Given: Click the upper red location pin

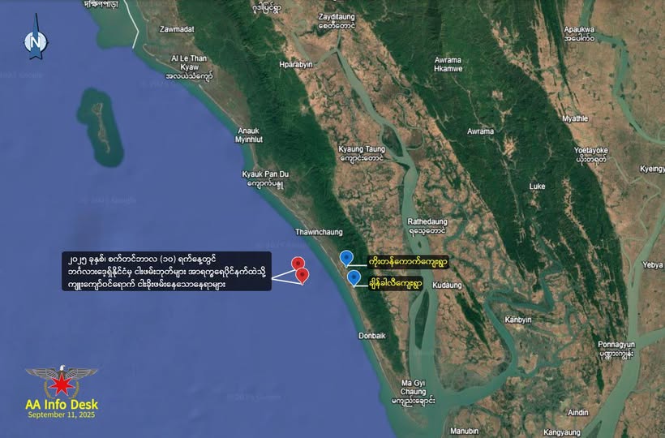Looking at the screenshot, I should coord(298,264).
